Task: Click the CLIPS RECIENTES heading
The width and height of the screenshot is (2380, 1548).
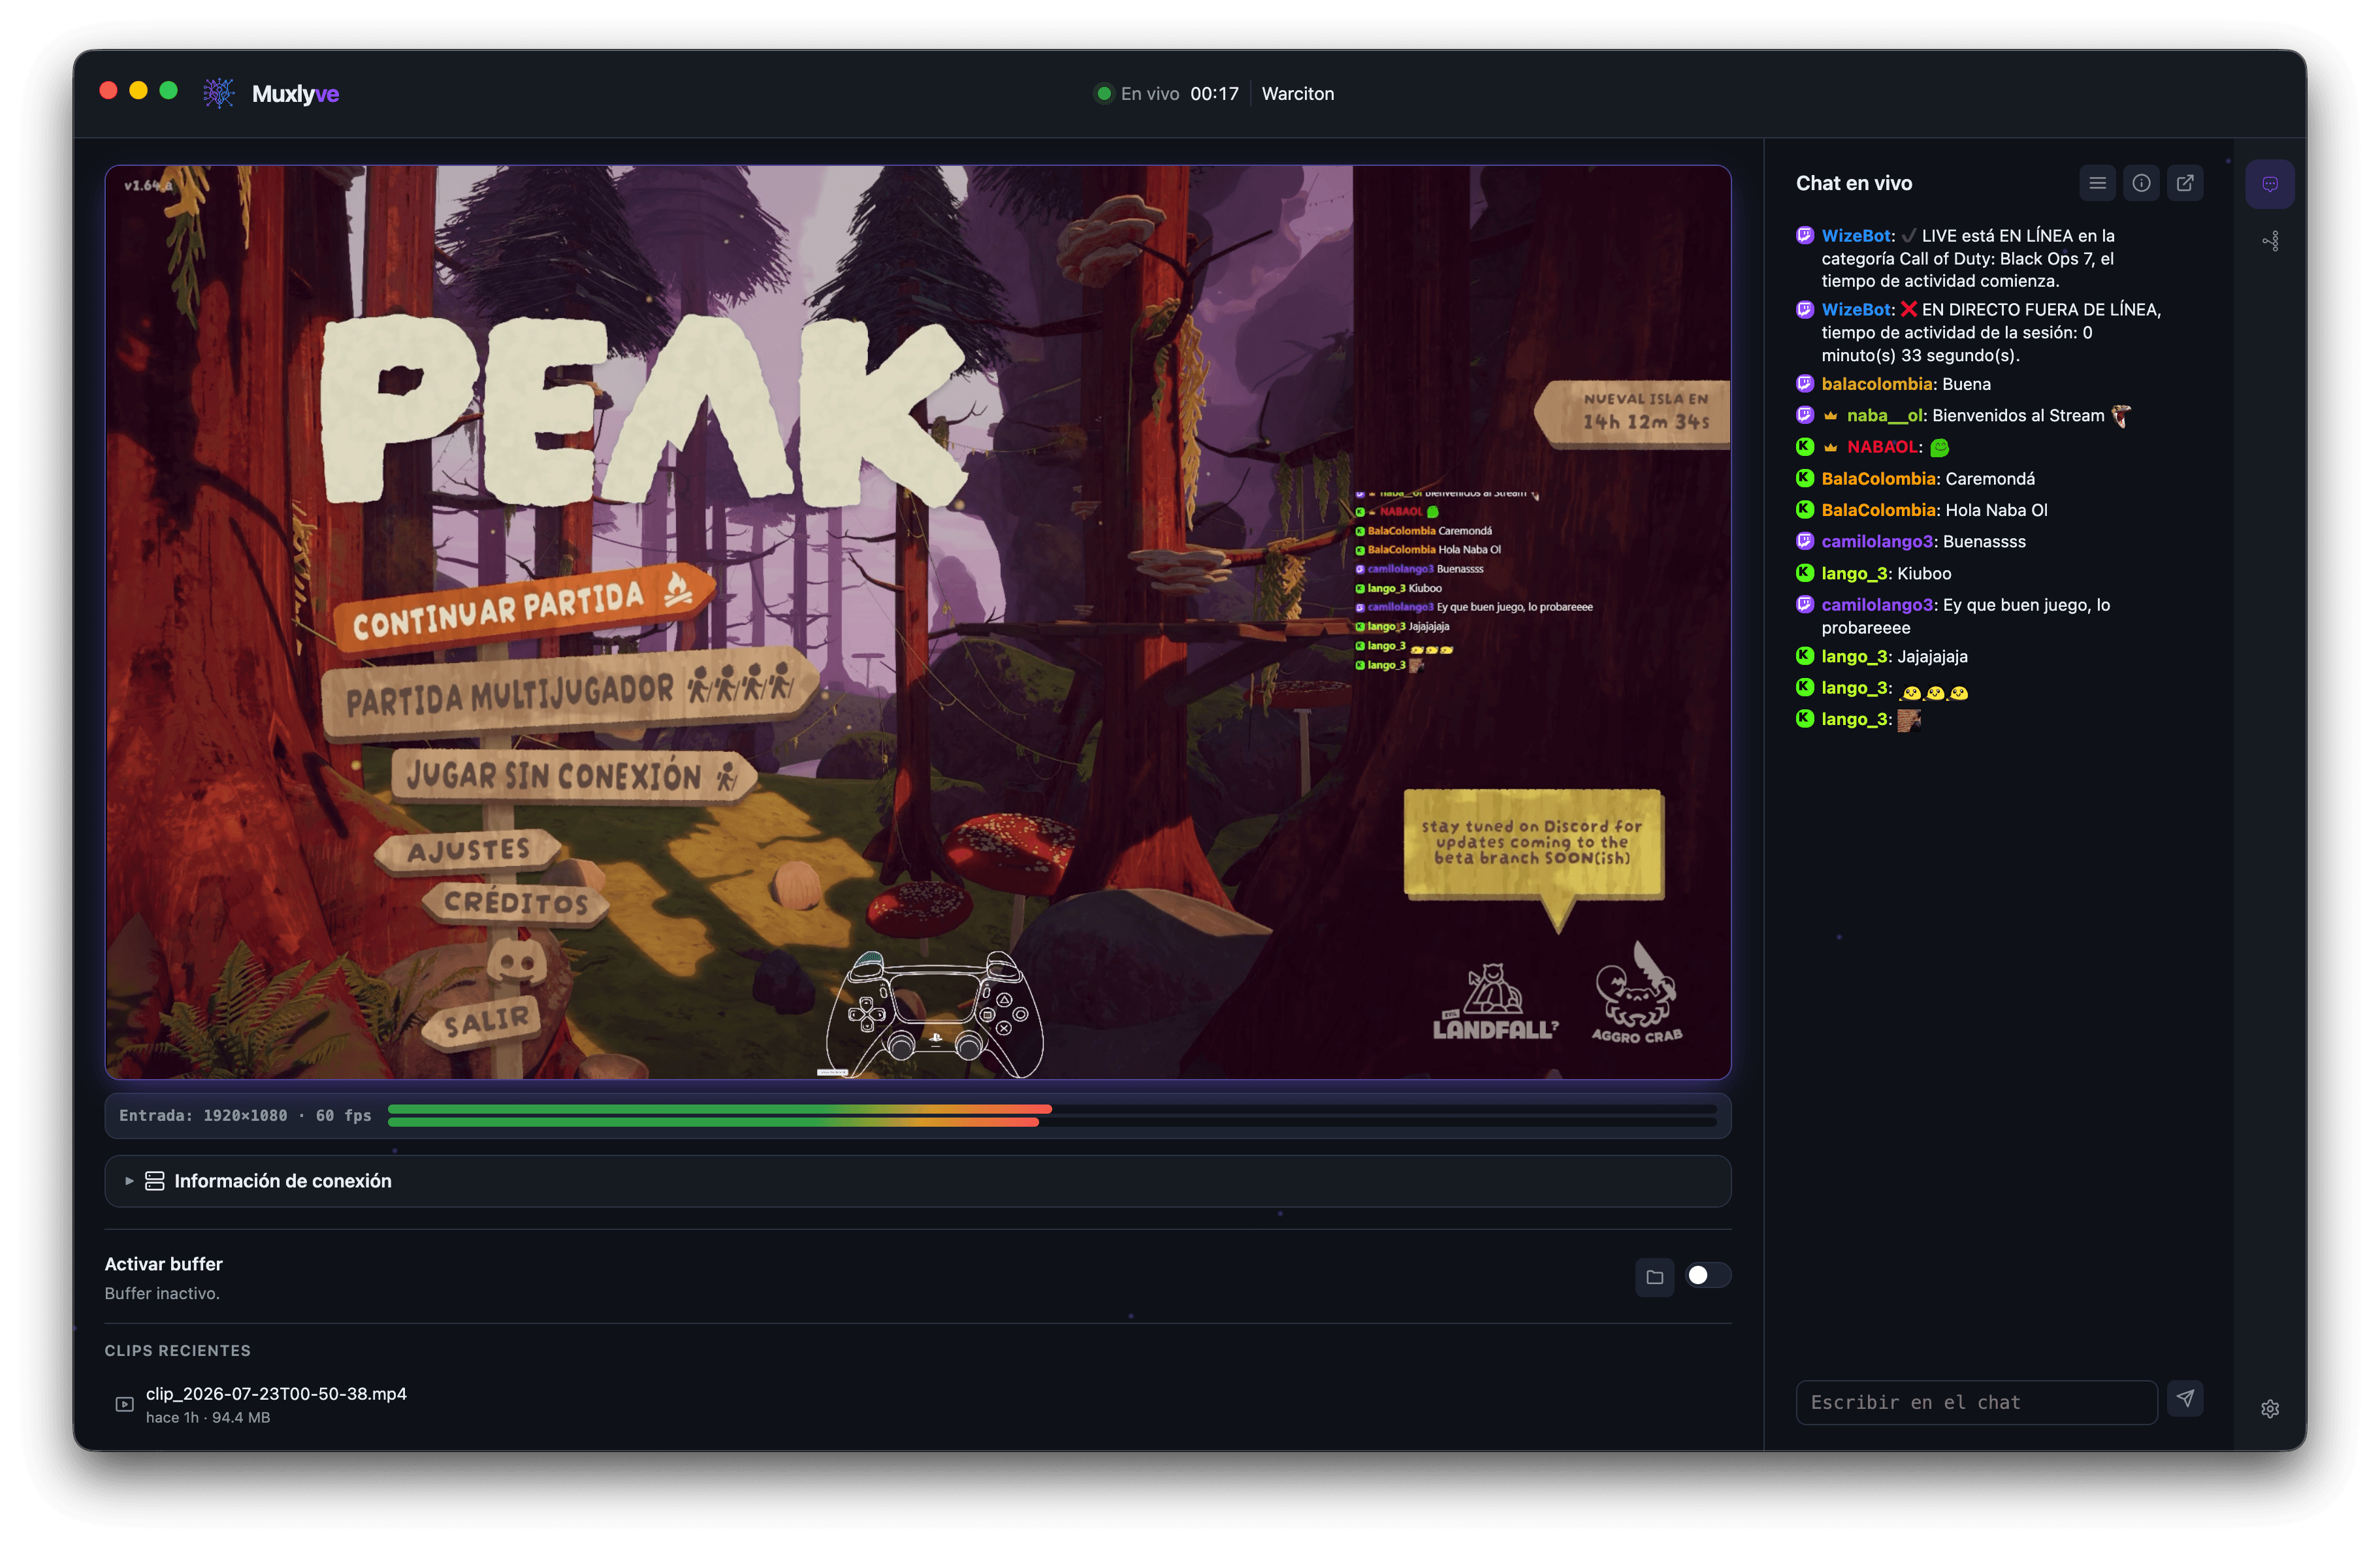Action: (178, 1350)
